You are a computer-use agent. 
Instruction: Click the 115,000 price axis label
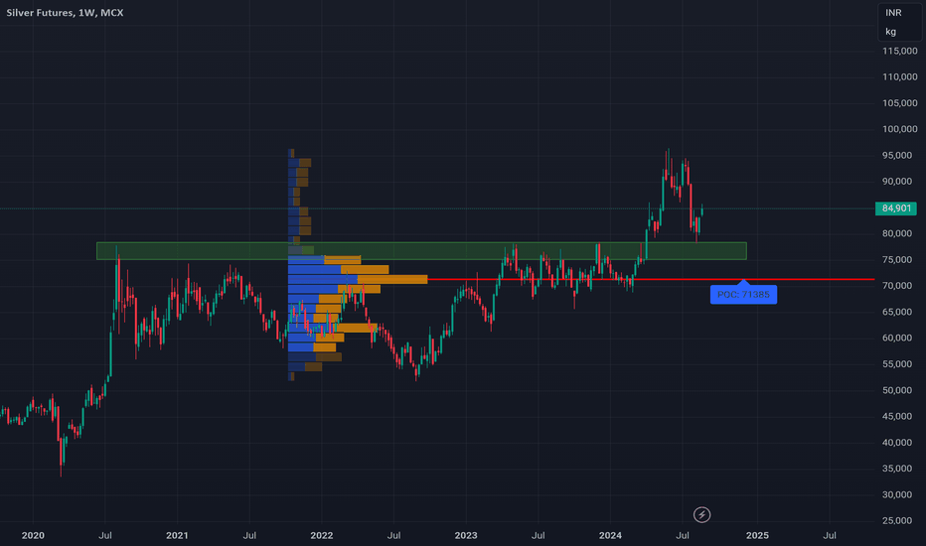click(x=900, y=52)
